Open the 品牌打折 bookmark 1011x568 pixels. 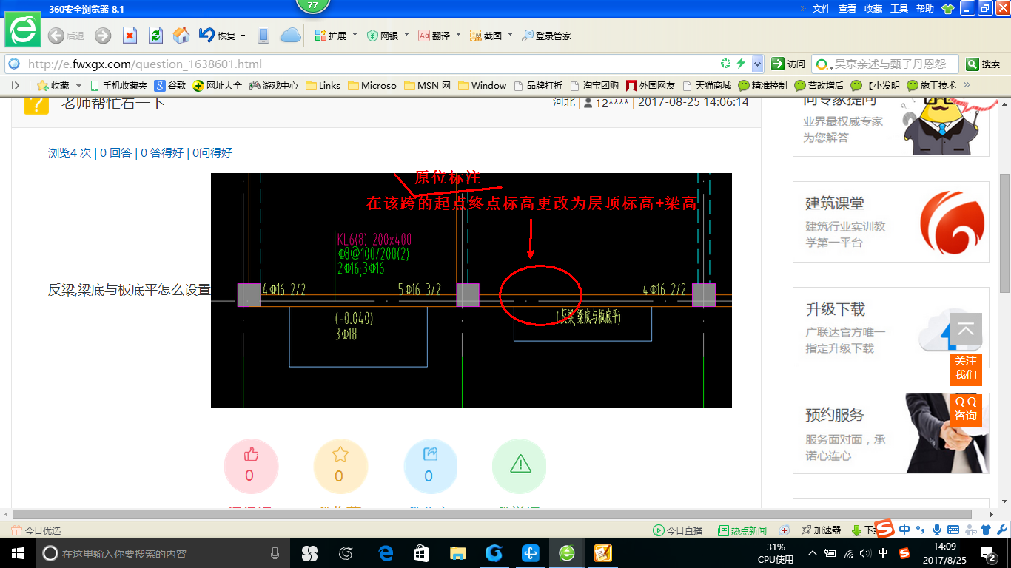[538, 86]
